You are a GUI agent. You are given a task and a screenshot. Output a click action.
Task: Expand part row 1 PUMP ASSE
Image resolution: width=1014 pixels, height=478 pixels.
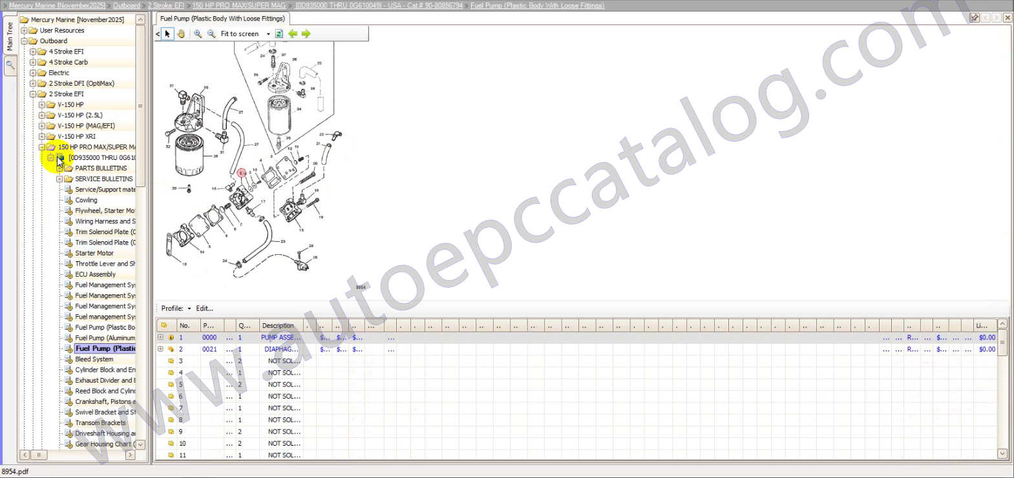[x=160, y=337]
